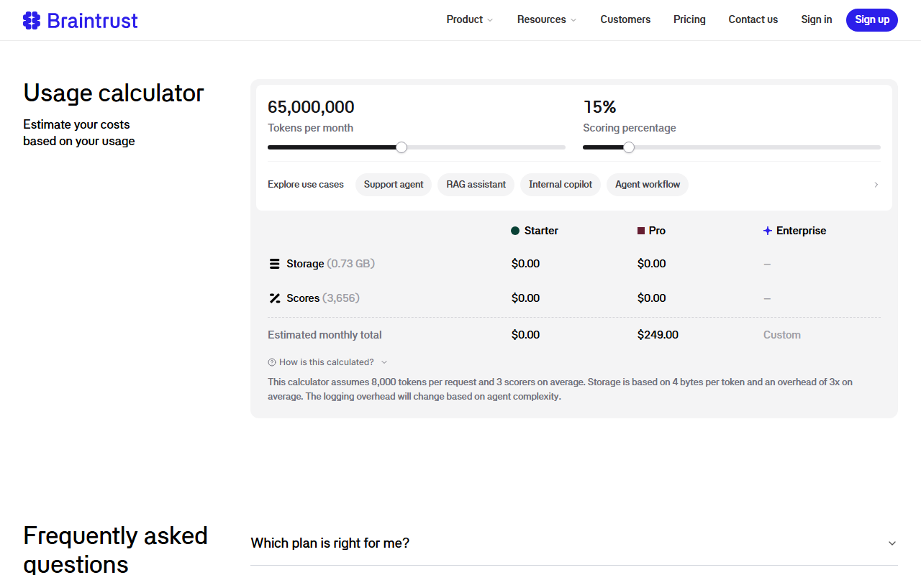Choose the Agent workflow use case

[648, 185]
